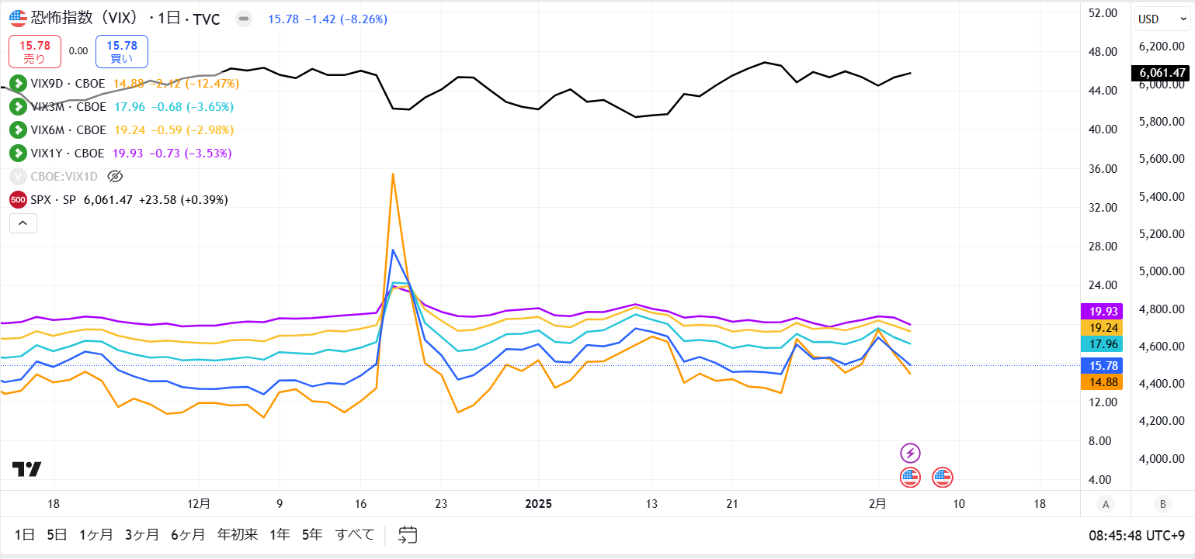Click the VIX9D green indicator icon
1195x559 pixels.
(18, 83)
